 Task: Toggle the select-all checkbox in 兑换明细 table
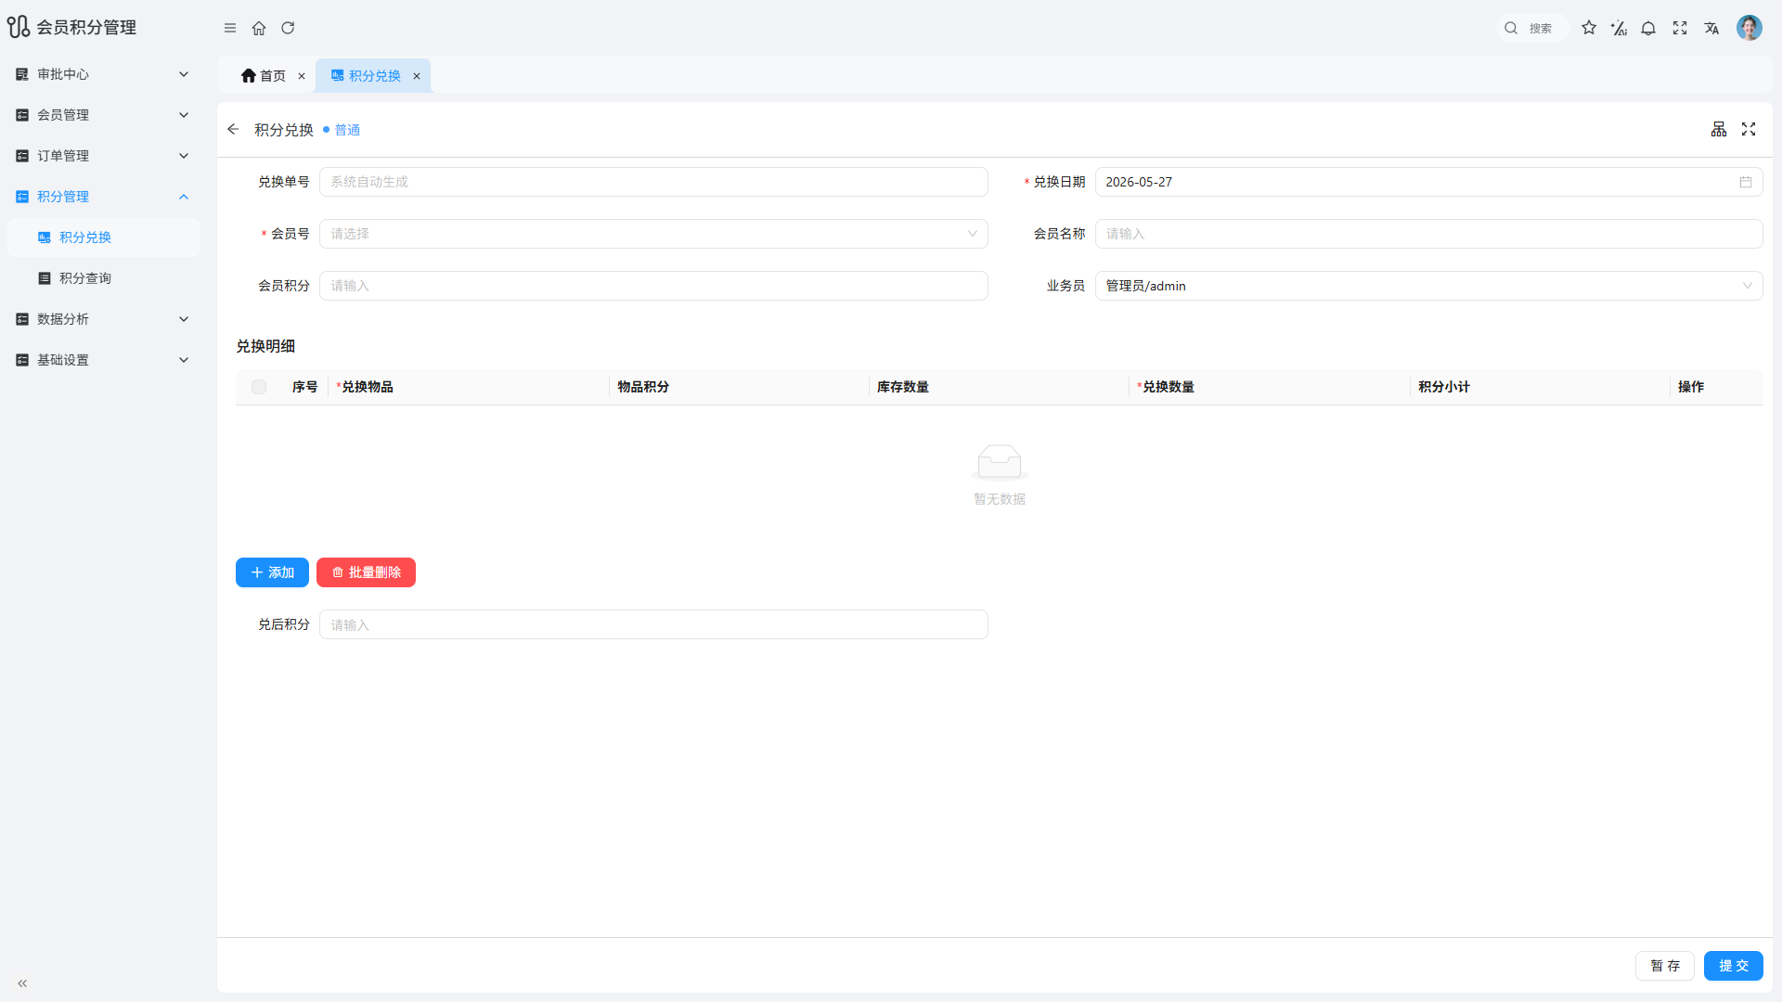tap(259, 387)
